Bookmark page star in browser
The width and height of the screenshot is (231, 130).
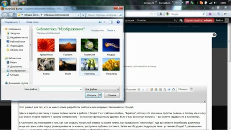(151, 14)
